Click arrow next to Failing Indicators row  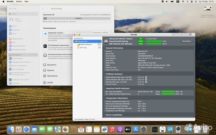146,79
